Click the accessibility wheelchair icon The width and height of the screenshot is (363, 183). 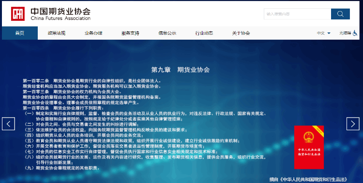355,33
